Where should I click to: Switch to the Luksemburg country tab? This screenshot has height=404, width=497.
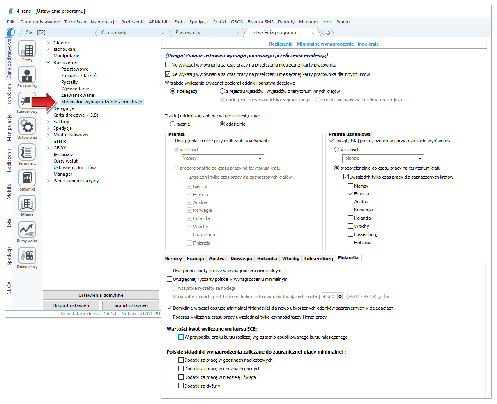(318, 259)
